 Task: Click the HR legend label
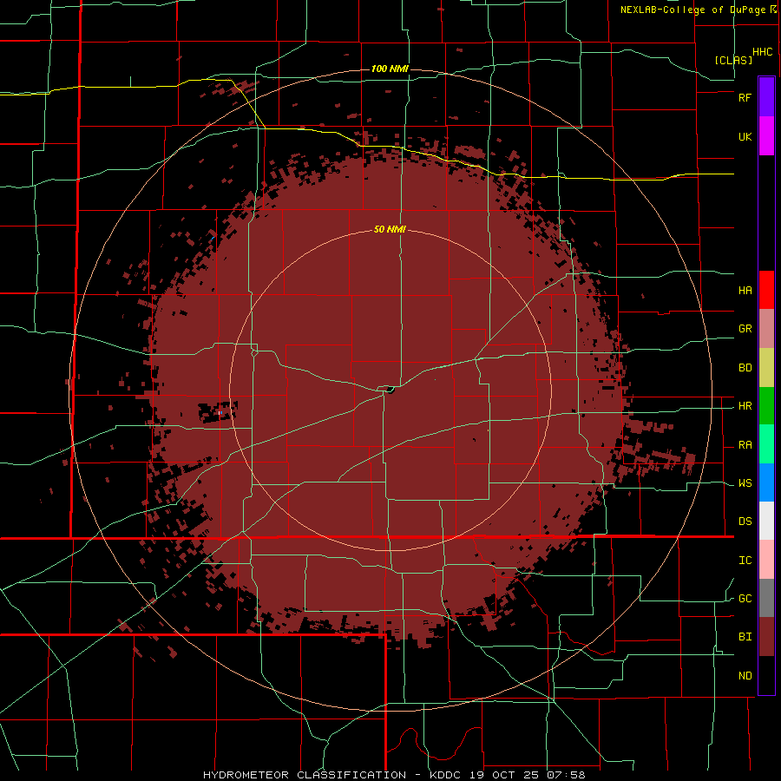745,406
